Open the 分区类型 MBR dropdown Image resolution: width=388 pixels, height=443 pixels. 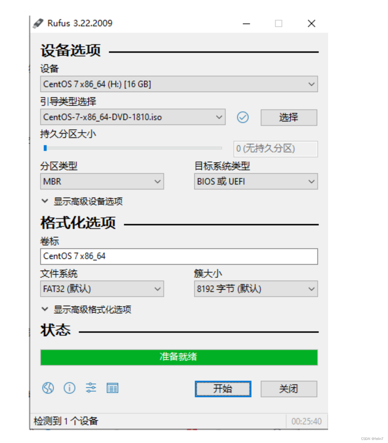coord(102,181)
